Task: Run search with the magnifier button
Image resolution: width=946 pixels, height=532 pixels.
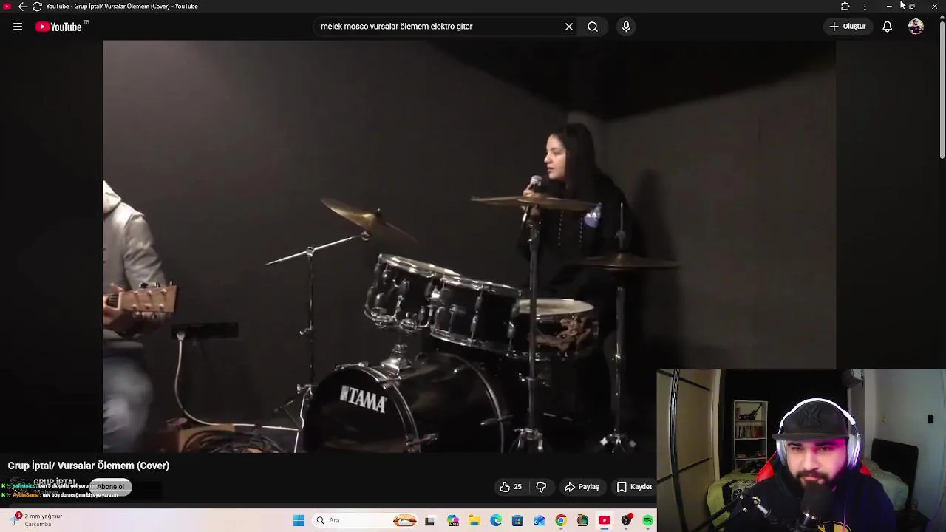Action: click(x=593, y=27)
